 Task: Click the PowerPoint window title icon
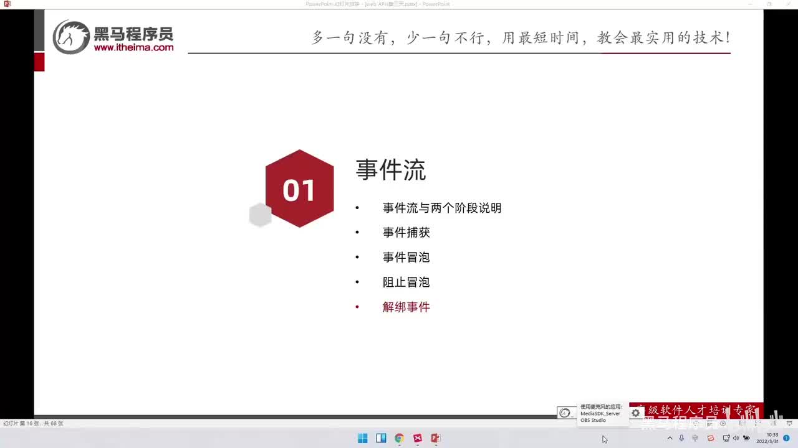pyautogui.click(x=7, y=4)
